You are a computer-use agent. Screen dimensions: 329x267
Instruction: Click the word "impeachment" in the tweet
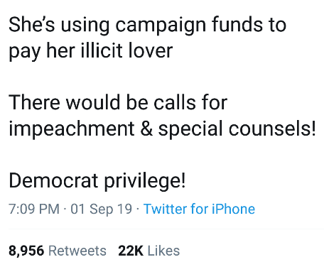click(x=72, y=129)
